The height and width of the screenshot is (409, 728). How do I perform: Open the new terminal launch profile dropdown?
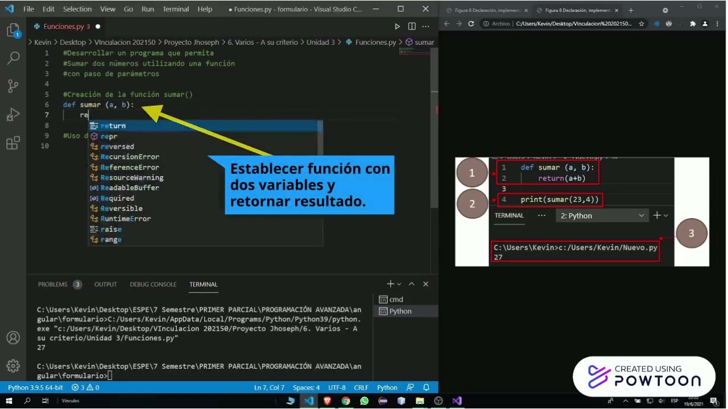pos(399,284)
